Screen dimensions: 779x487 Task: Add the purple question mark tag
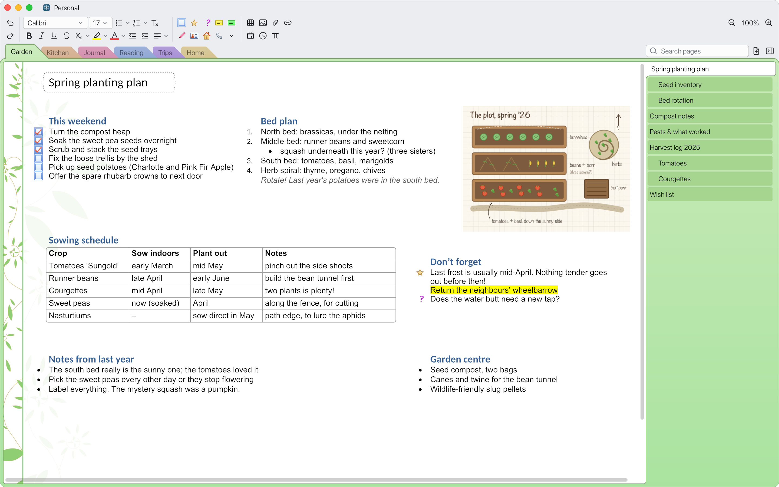pyautogui.click(x=208, y=23)
